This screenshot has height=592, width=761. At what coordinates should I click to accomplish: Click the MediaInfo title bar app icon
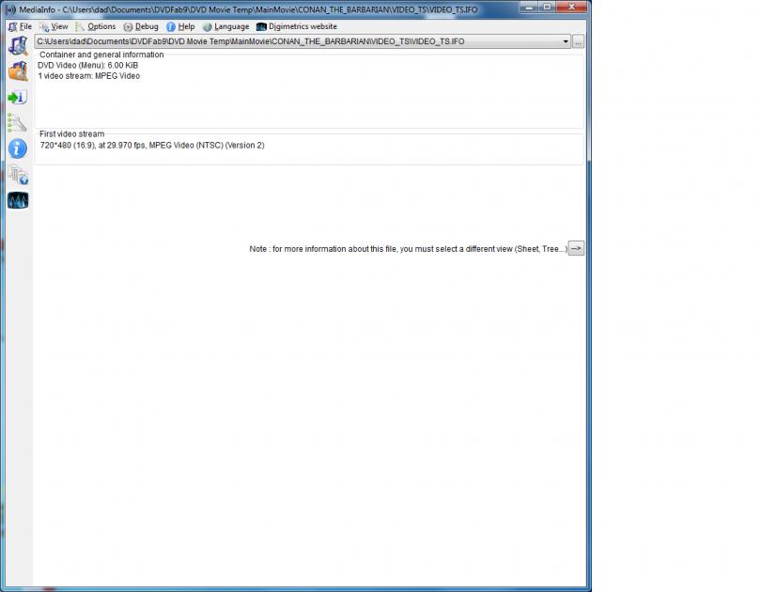coord(10,9)
